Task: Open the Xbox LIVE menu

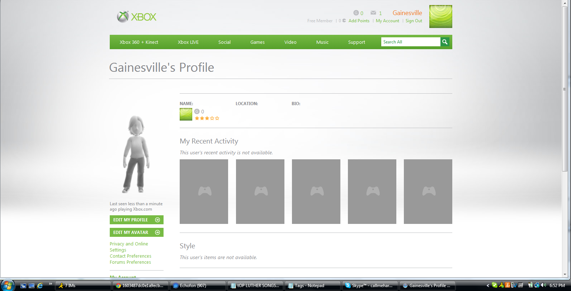Action: coord(188,42)
